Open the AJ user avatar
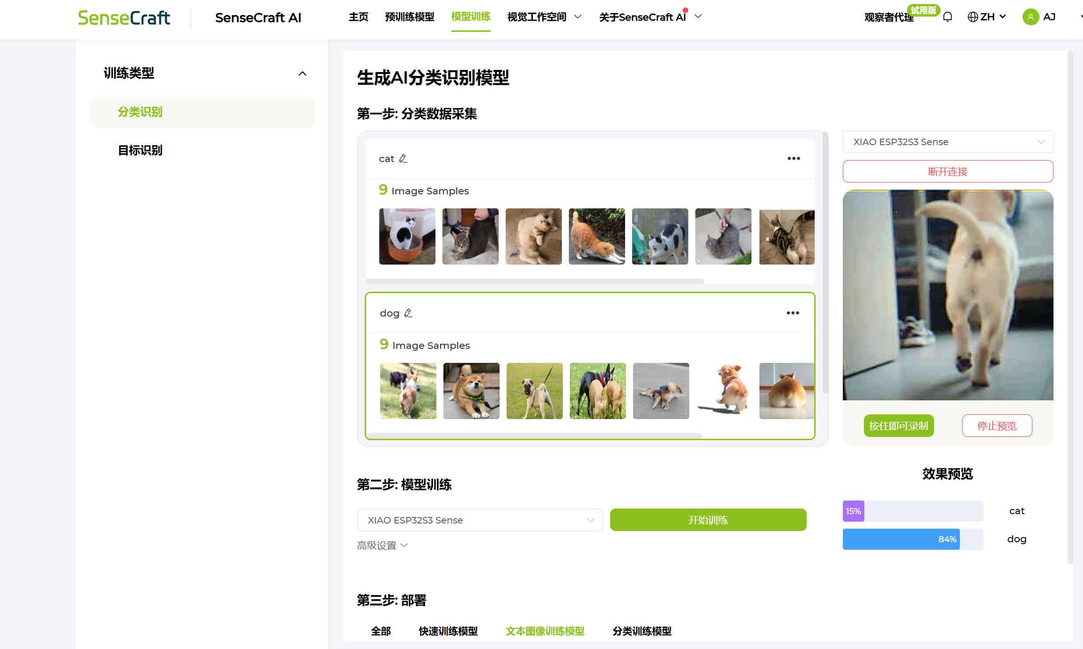 click(1031, 17)
